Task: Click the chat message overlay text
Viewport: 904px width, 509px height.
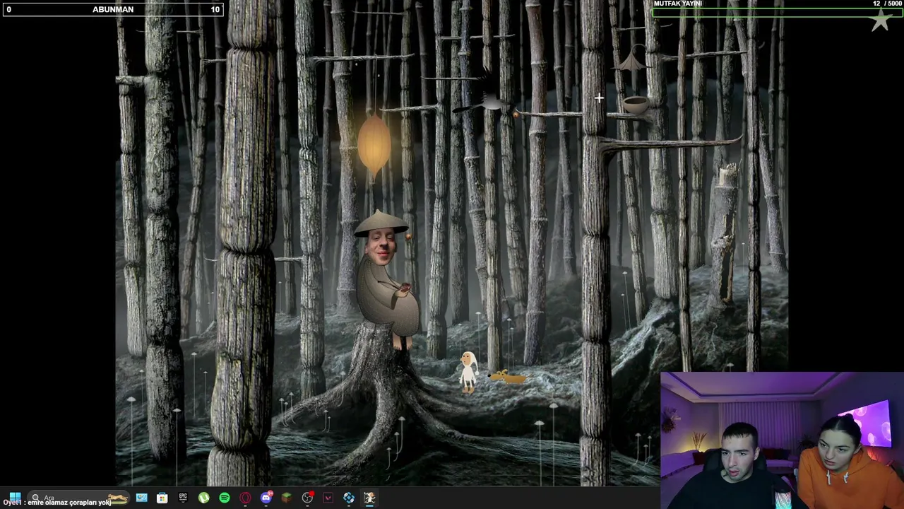Action: pyautogui.click(x=57, y=503)
